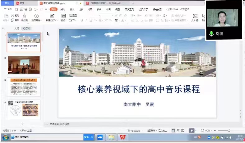Screen dimensions: 245x143
Task: Click the Bold formatting icon
Action: click(82, 20)
